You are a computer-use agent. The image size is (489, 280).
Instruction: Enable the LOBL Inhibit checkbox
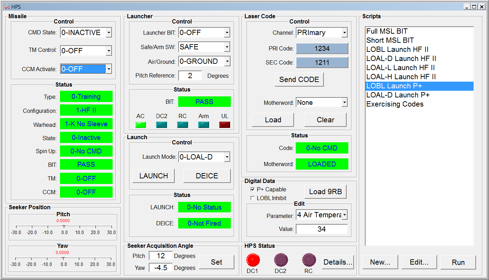(253, 198)
